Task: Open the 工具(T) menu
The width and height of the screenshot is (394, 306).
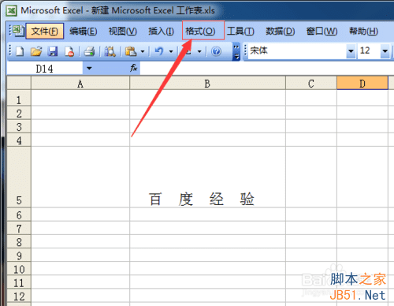Action: pyautogui.click(x=240, y=31)
